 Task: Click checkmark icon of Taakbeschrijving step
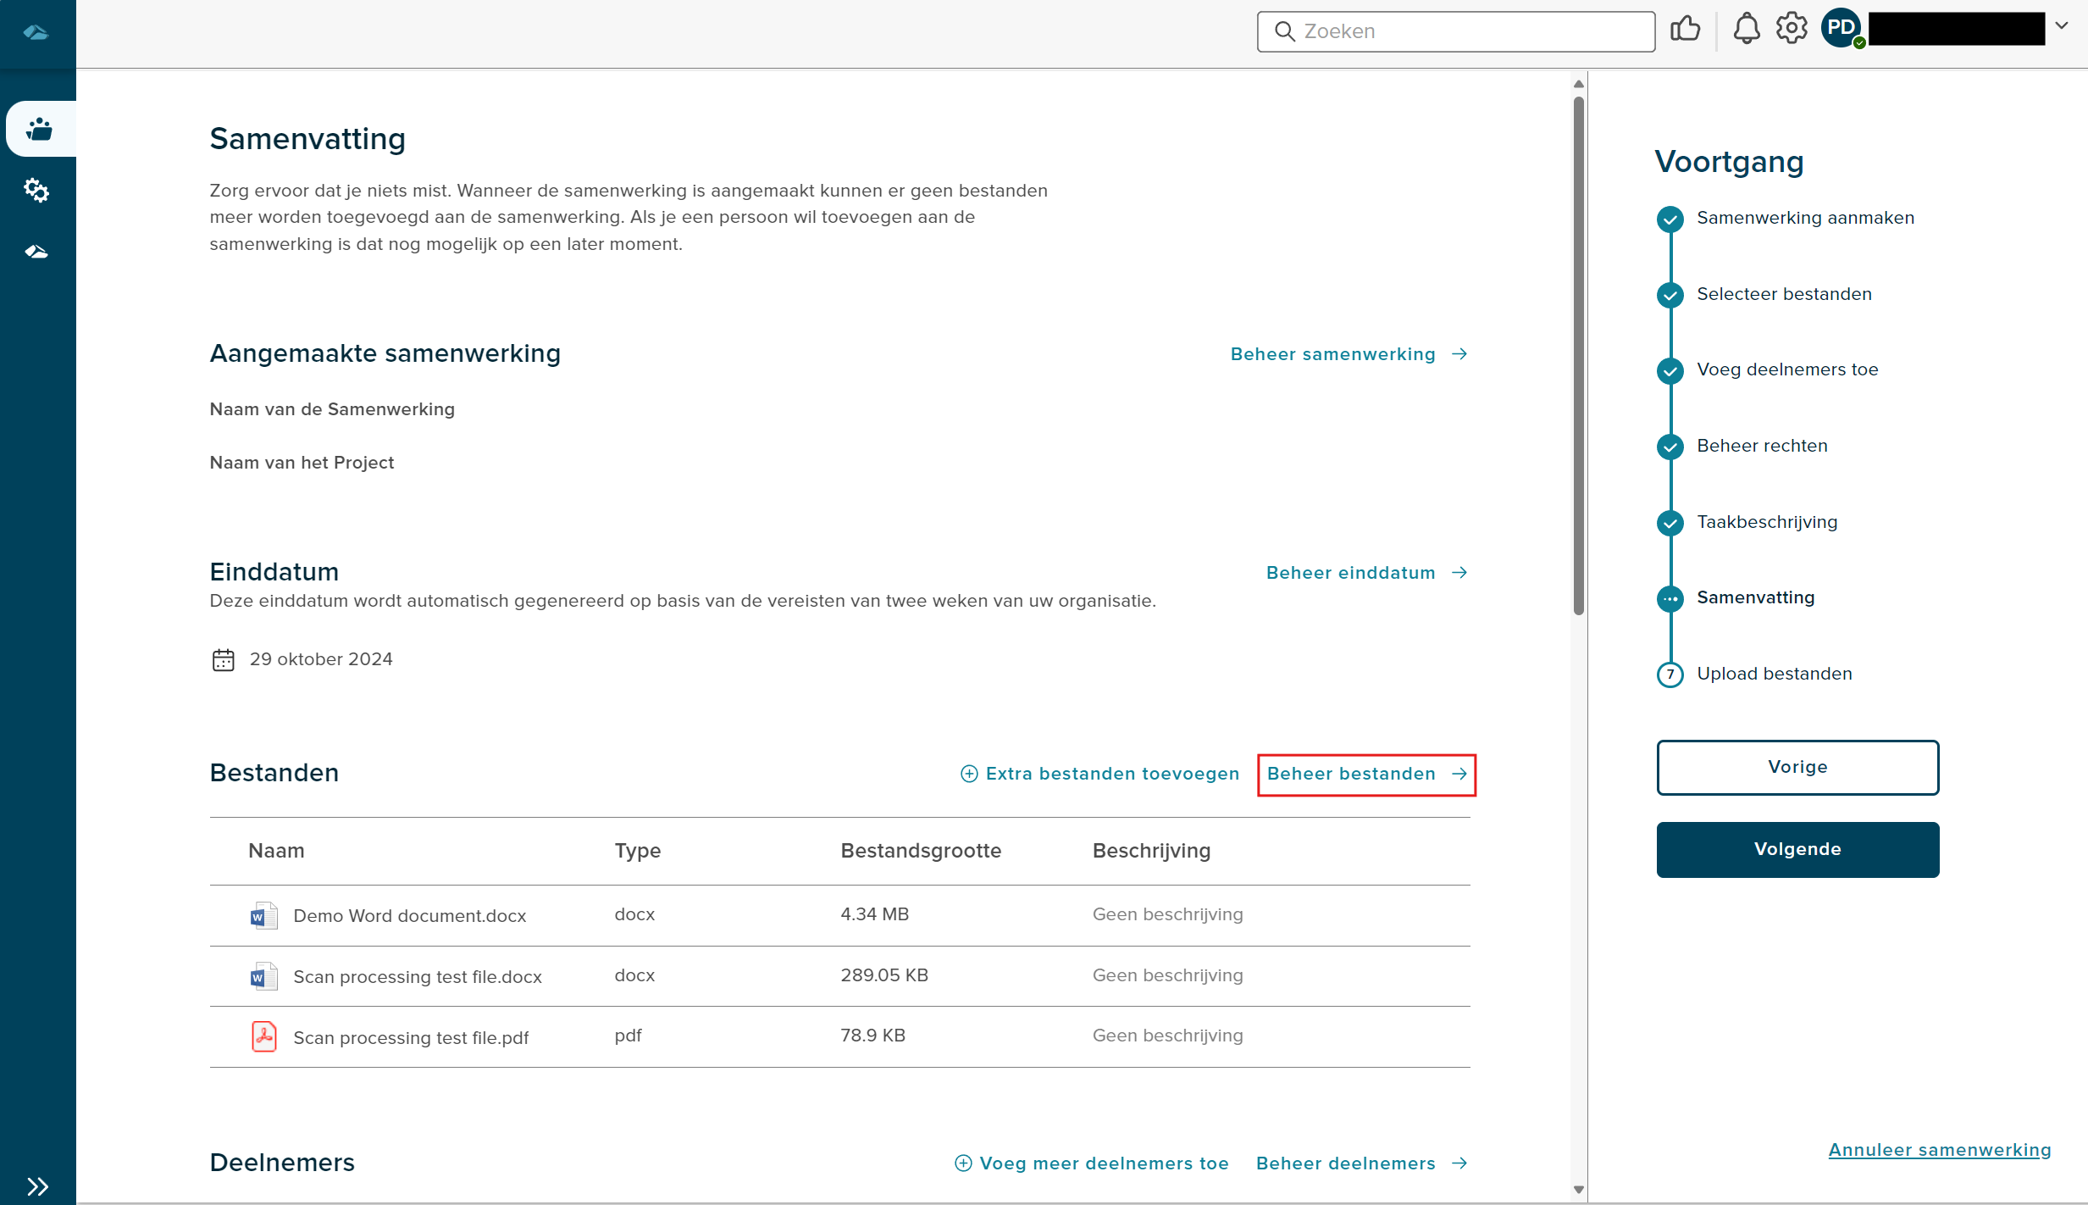click(1670, 523)
